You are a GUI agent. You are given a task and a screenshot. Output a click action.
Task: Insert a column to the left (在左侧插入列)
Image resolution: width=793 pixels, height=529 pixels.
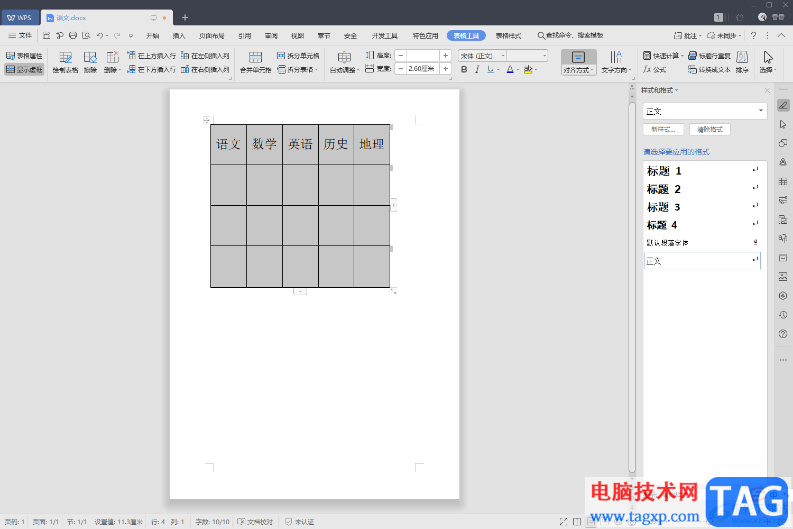(x=205, y=56)
